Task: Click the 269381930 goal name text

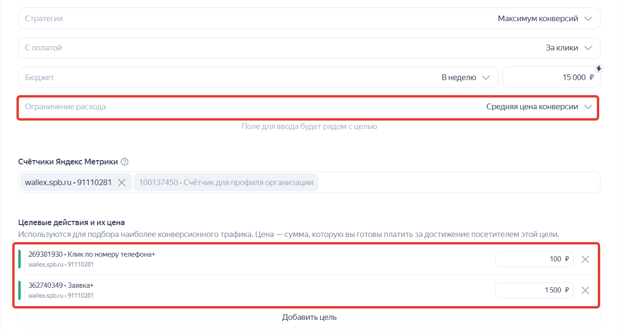Action: coord(92,254)
